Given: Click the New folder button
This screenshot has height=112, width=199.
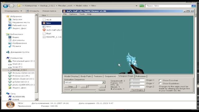Looking at the screenshot, I should click(x=49, y=11).
